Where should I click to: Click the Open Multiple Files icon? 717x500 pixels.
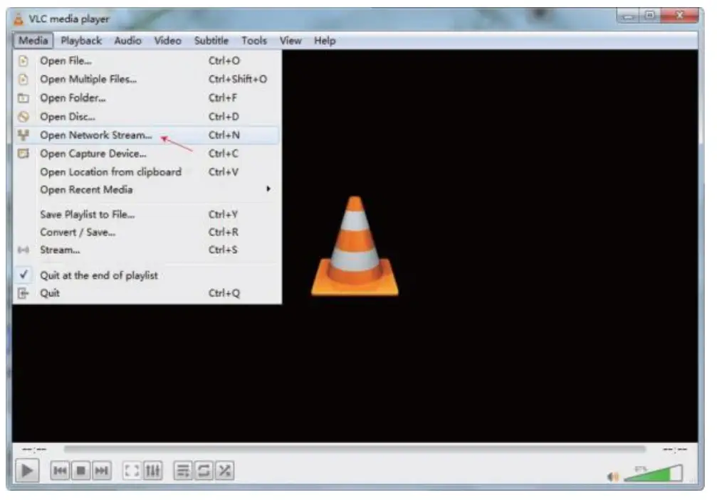click(x=23, y=80)
